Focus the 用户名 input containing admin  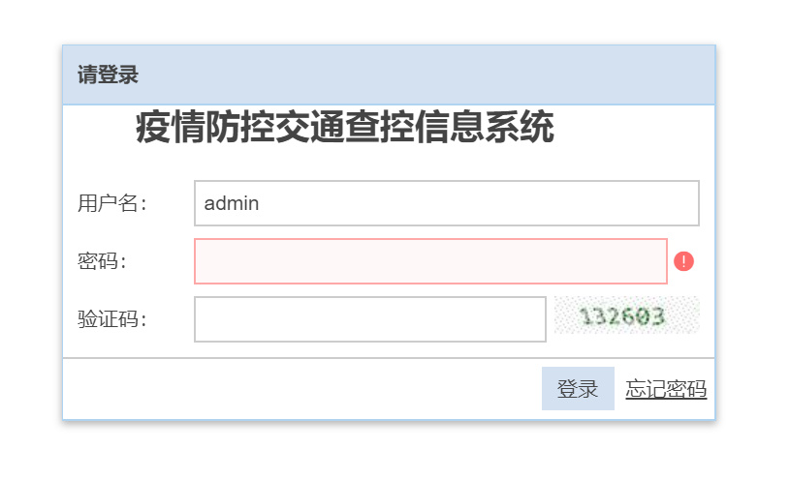447,203
